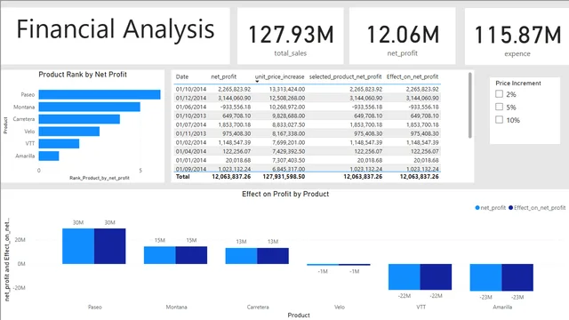The width and height of the screenshot is (569, 320).
Task: Select the 01/04/2014 date row
Action: [x=307, y=151]
